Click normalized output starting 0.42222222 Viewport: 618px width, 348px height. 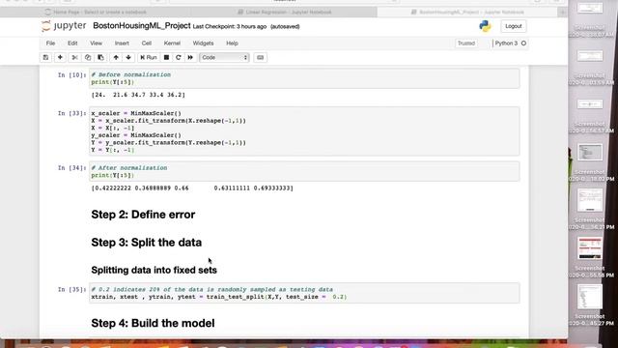coord(192,188)
